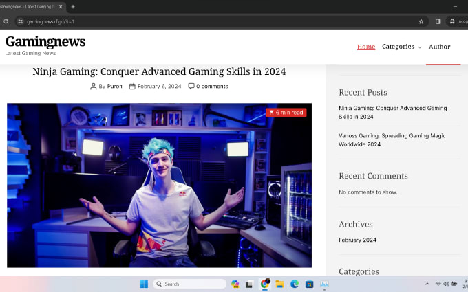This screenshot has height=292, width=468.
Task: Open site information icon in address bar
Action: tap(20, 21)
